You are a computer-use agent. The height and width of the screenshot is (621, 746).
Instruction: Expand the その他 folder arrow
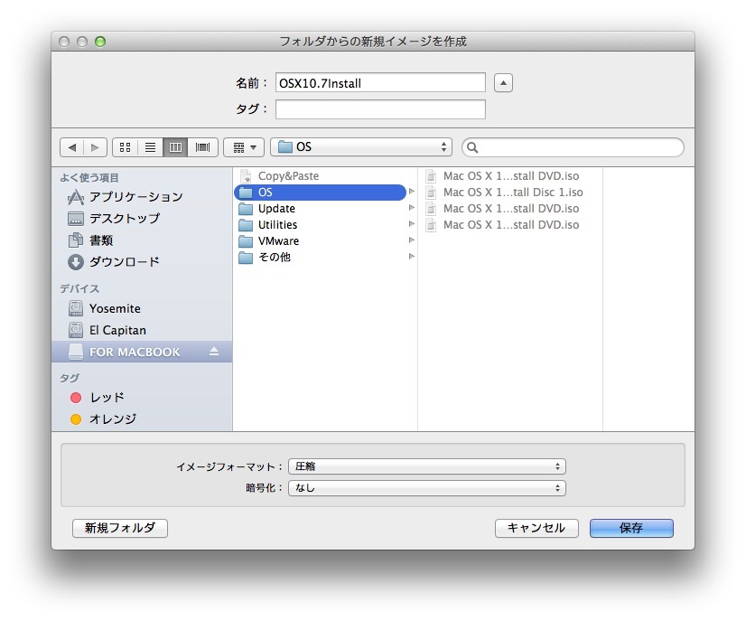pyautogui.click(x=412, y=256)
